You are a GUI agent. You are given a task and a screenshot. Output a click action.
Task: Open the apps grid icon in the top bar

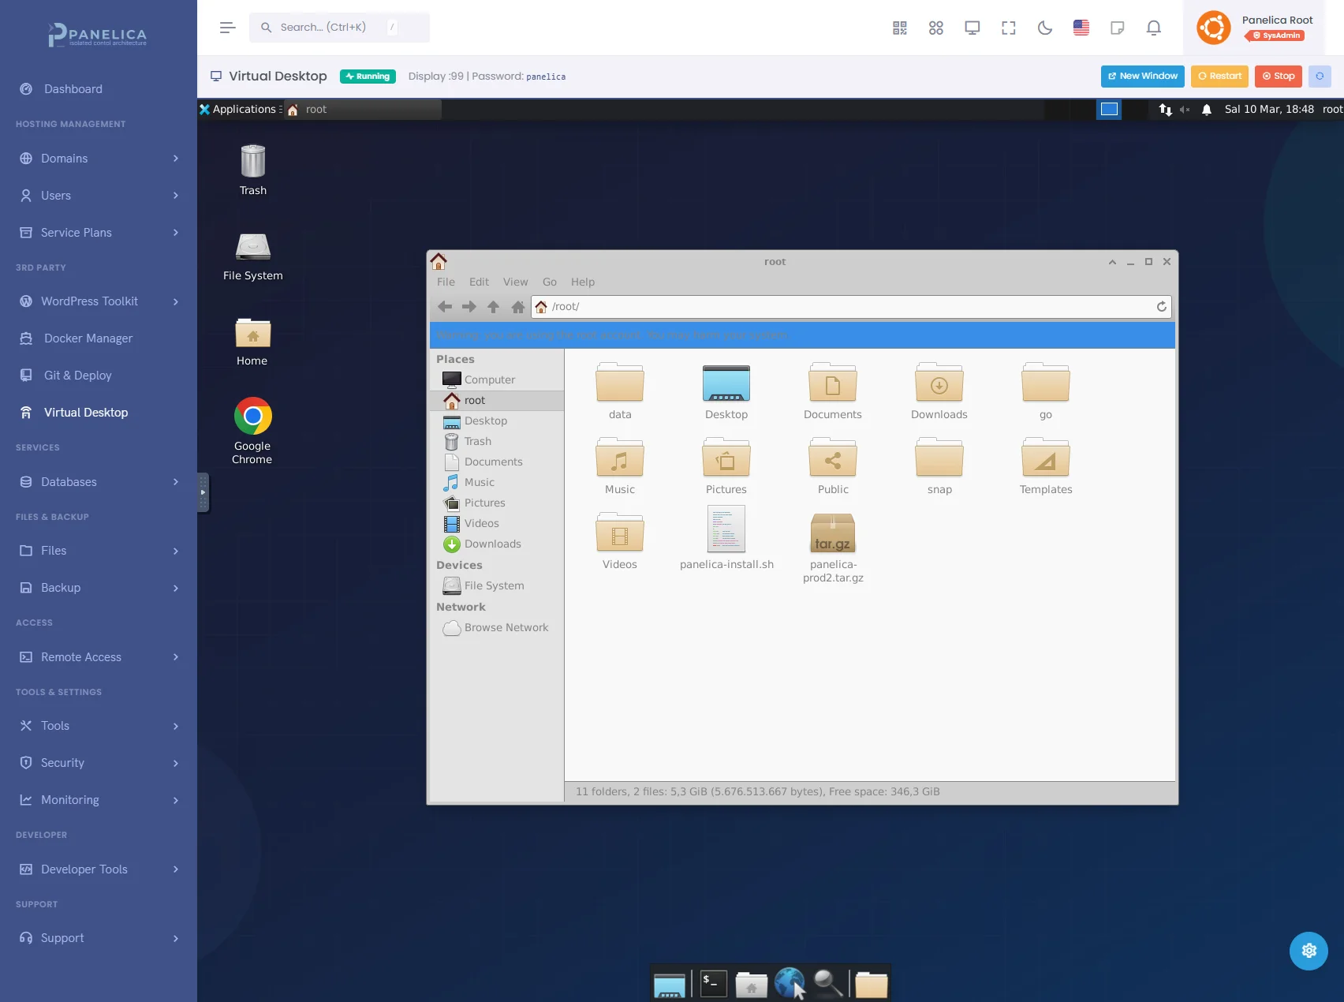[x=935, y=28]
